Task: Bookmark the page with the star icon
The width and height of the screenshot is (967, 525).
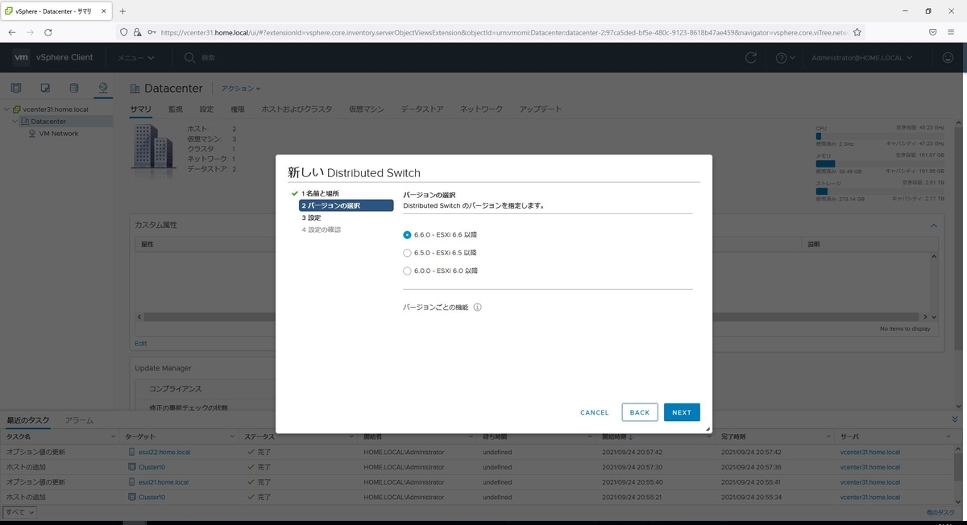Action: (x=857, y=32)
